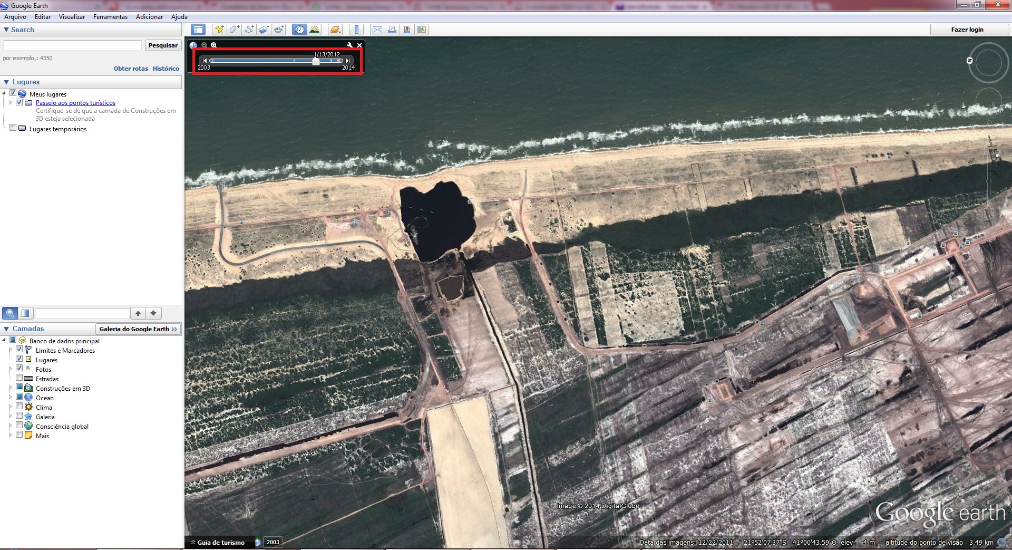The image size is (1012, 550).
Task: Enable the Clima layer checkbox
Action: 20,406
